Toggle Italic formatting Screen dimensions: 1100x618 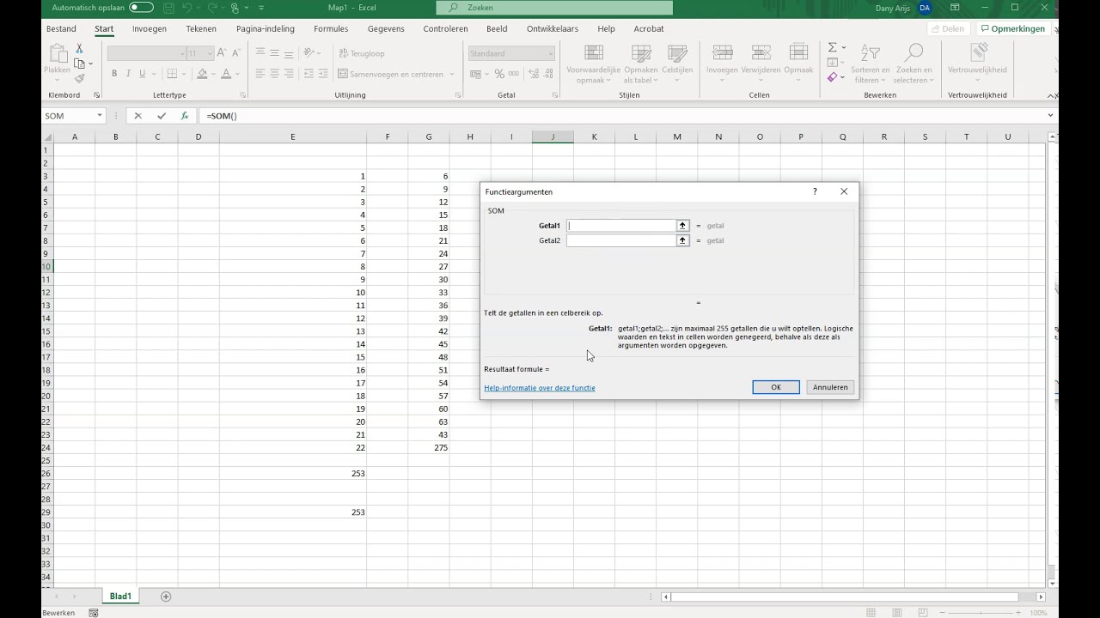[x=128, y=74]
